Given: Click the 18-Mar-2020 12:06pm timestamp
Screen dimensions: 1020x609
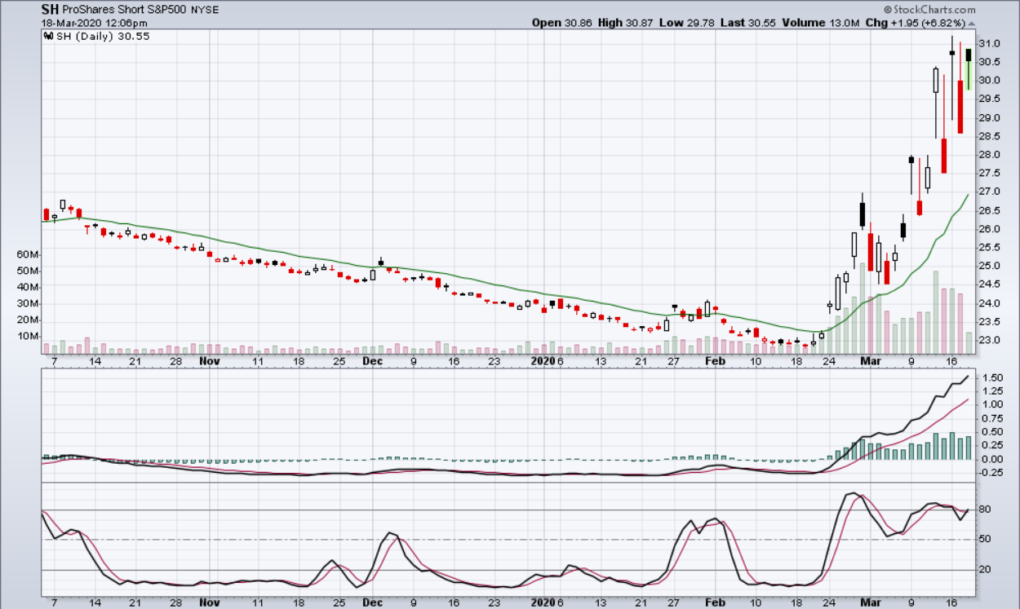Looking at the screenshot, I should [95, 23].
